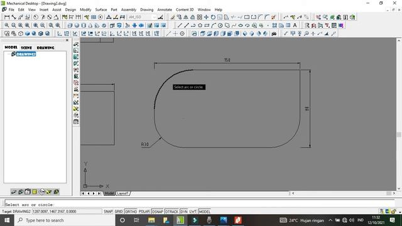
Task: Click the horizontal scrollbar right arrow
Action: [x=394, y=193]
